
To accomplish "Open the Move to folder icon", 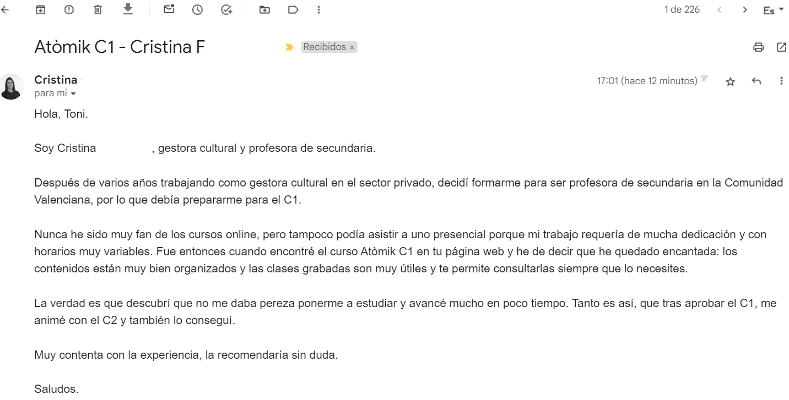I will [264, 9].
